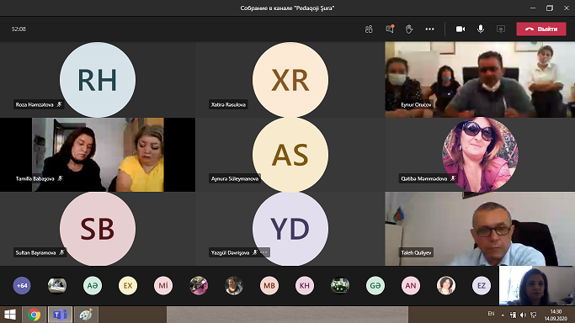Select the participant photo left of MB
The image size is (575, 323).
point(233,285)
